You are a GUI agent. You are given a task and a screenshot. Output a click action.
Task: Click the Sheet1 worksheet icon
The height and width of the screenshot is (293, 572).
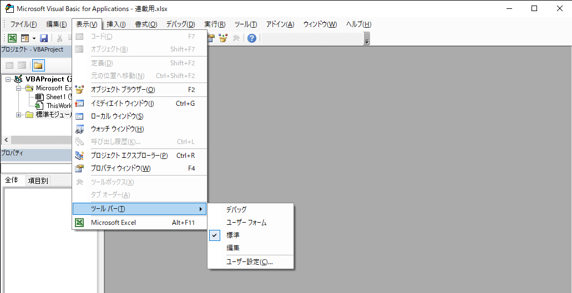pos(40,97)
